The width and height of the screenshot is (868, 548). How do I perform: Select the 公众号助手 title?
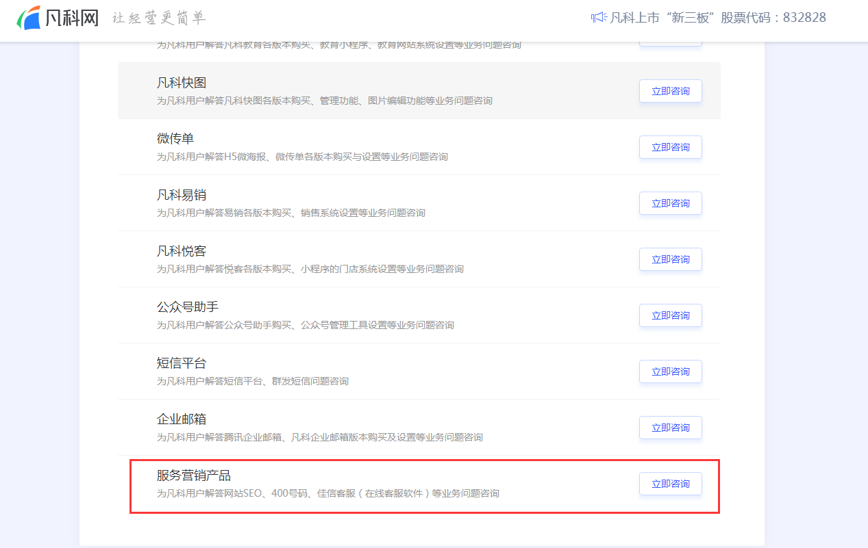tap(188, 307)
